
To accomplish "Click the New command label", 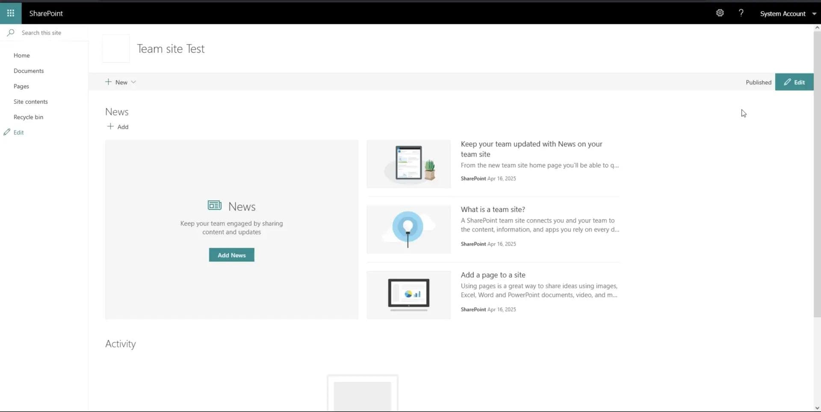I will tap(121, 82).
